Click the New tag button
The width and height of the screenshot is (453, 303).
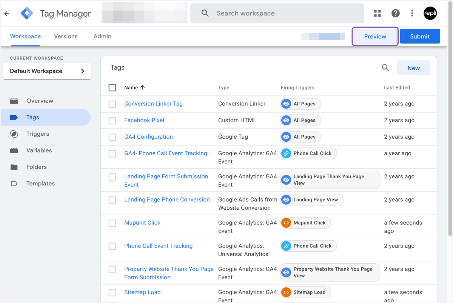click(414, 68)
